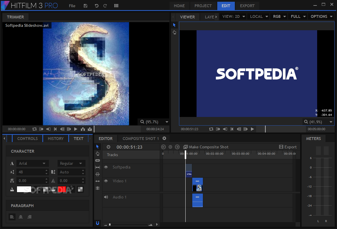This screenshot has height=229, width=337.
Task: Open the grid workspace layout icon
Action: point(116,6)
